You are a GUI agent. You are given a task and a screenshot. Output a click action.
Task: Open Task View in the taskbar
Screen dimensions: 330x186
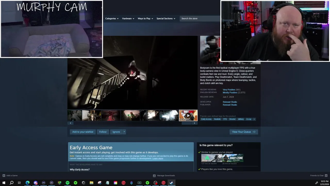[19, 183]
